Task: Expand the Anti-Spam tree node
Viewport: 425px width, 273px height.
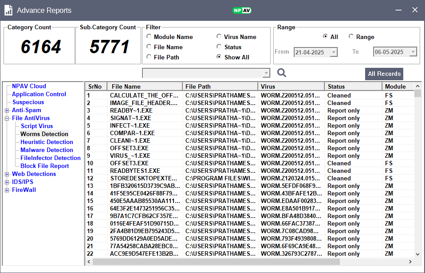Action: [7, 110]
